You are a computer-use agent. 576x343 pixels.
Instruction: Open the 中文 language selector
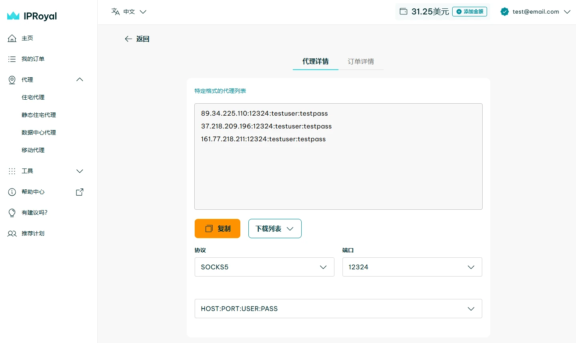click(129, 12)
